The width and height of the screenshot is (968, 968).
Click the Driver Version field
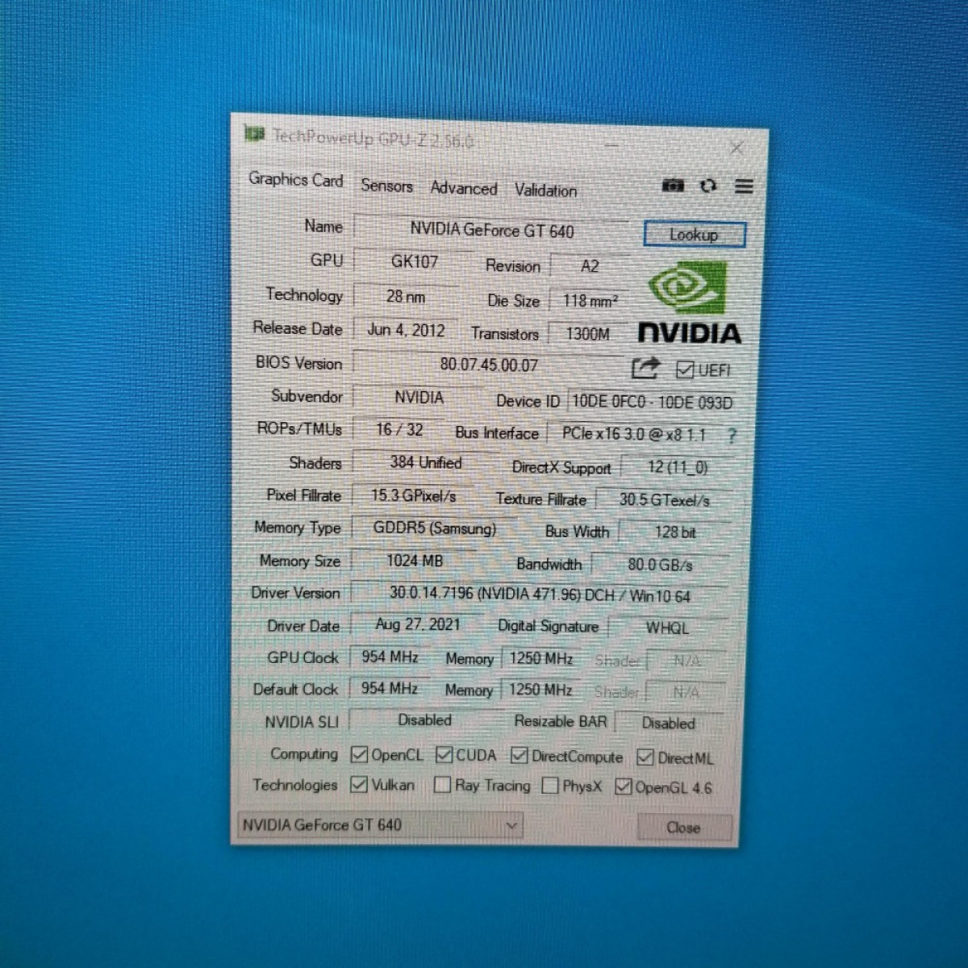540,595
